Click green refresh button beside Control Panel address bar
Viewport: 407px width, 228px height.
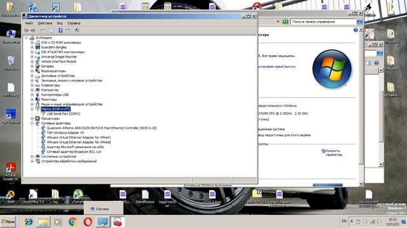click(286, 22)
